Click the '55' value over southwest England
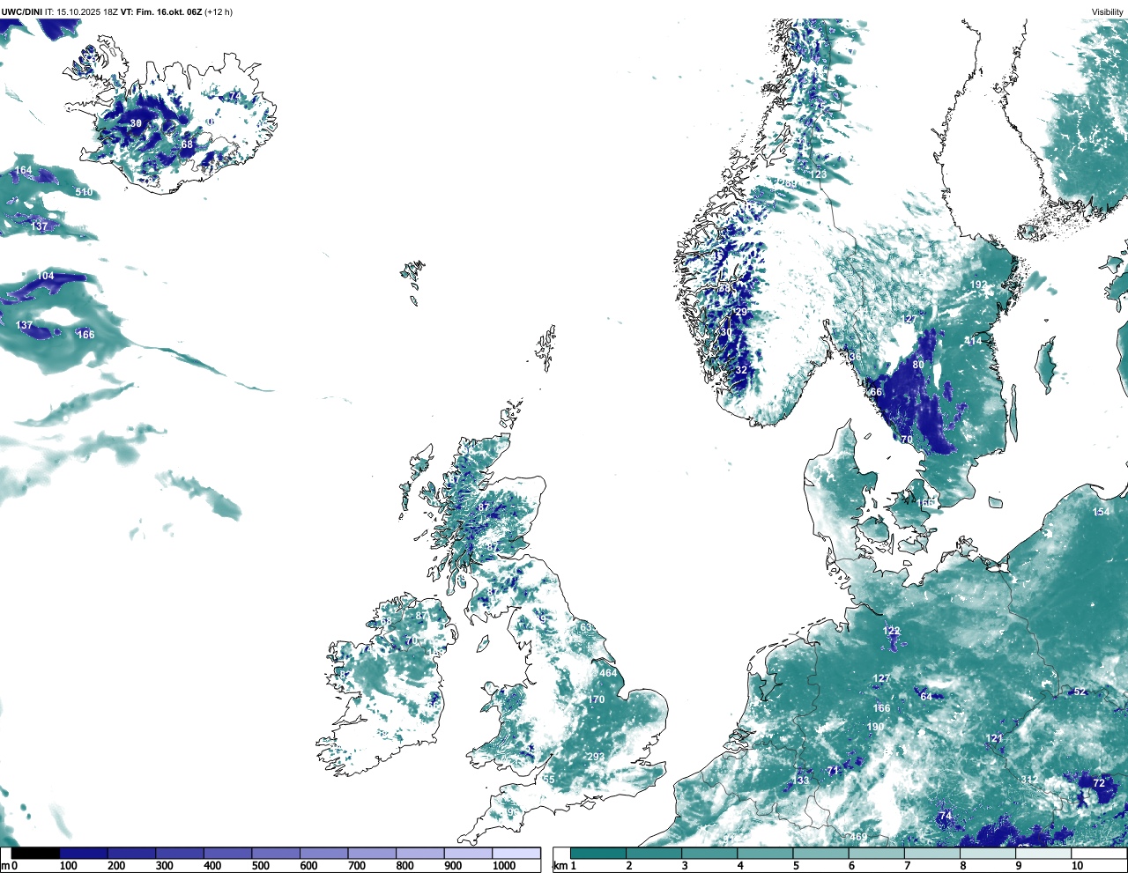Viewport: 1128px width, 873px height. coord(549,779)
